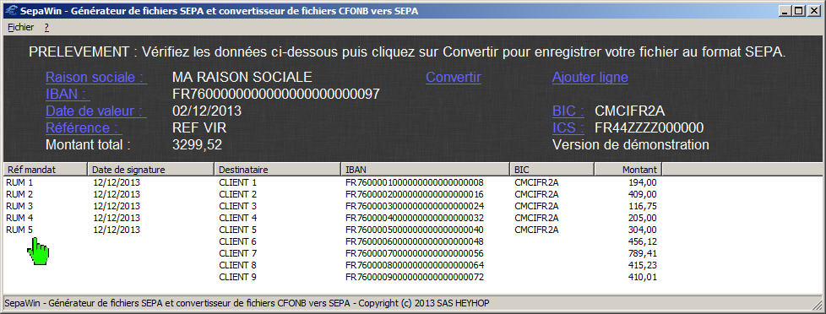The height and width of the screenshot is (314, 826).
Task: Click signature date in RUM 2 row
Action: [117, 194]
